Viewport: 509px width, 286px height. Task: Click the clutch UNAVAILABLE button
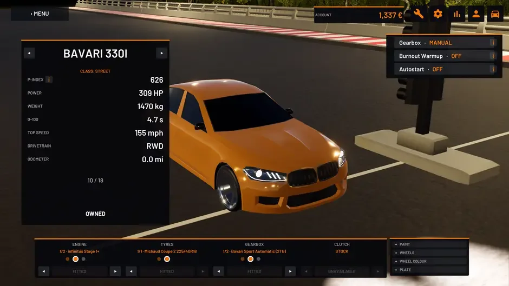(x=342, y=271)
